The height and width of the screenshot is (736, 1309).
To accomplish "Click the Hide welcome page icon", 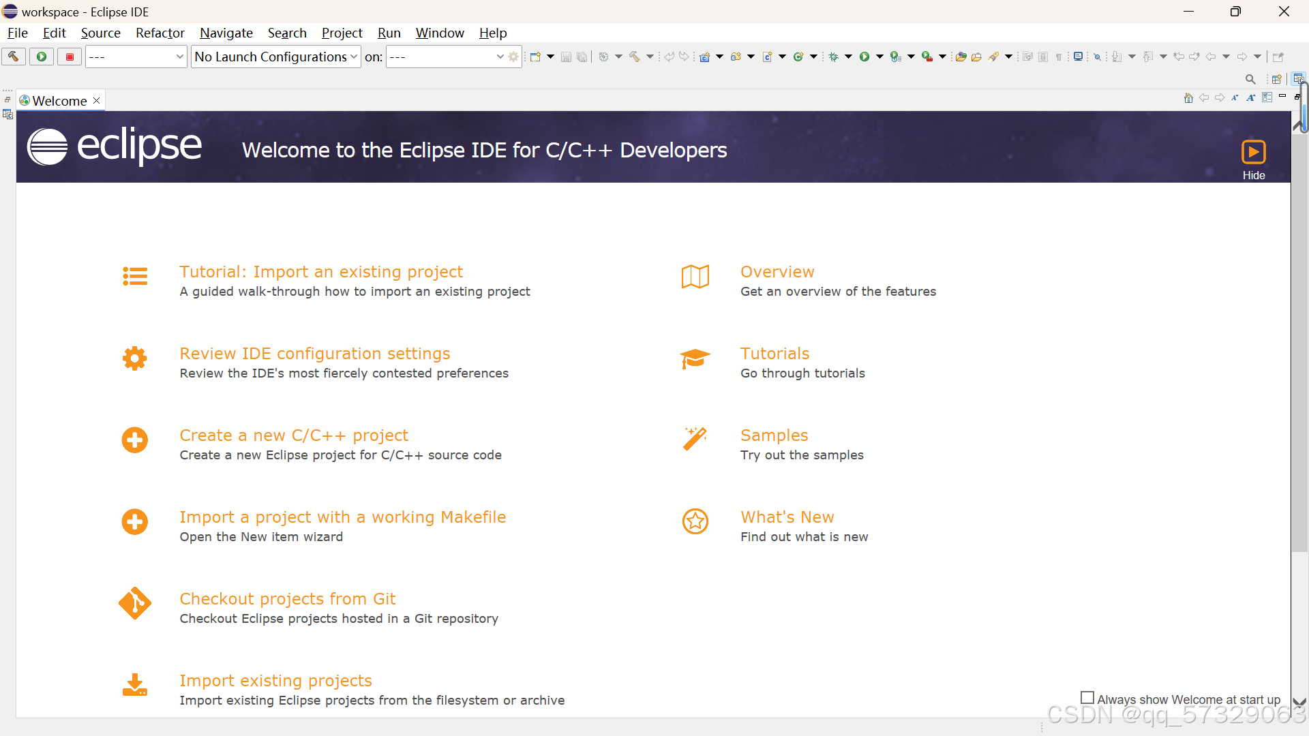I will pos(1253,153).
